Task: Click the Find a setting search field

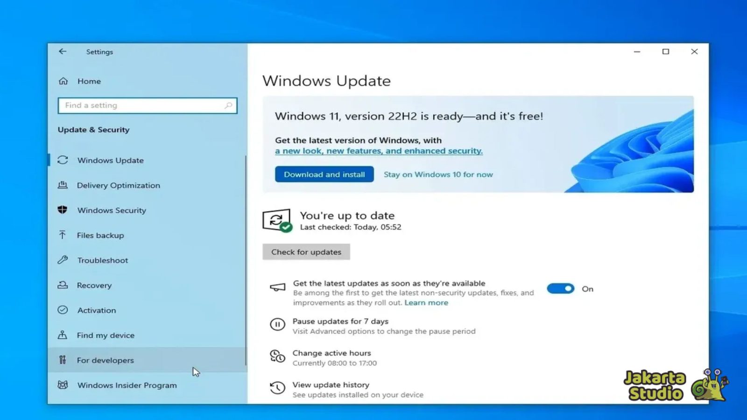Action: point(140,105)
